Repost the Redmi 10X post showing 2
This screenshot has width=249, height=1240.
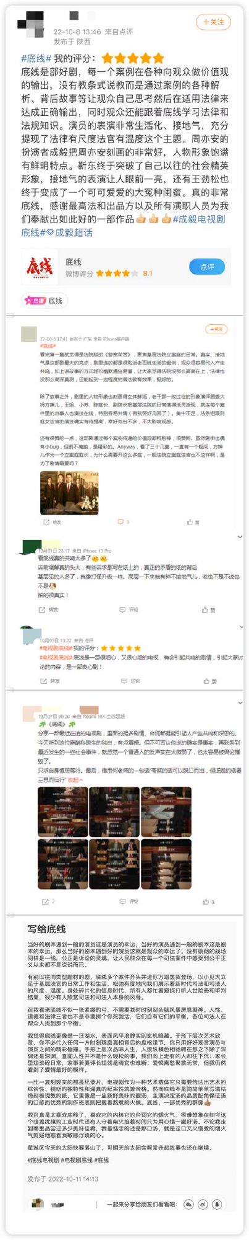(x=48, y=901)
